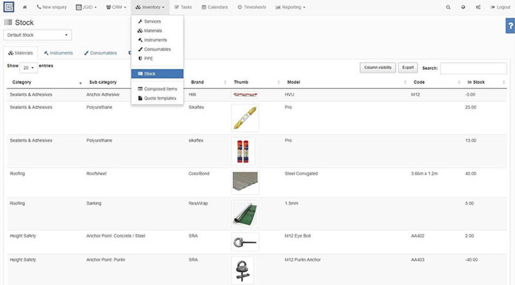
Task: Open the Tasks page
Action: coord(183,7)
